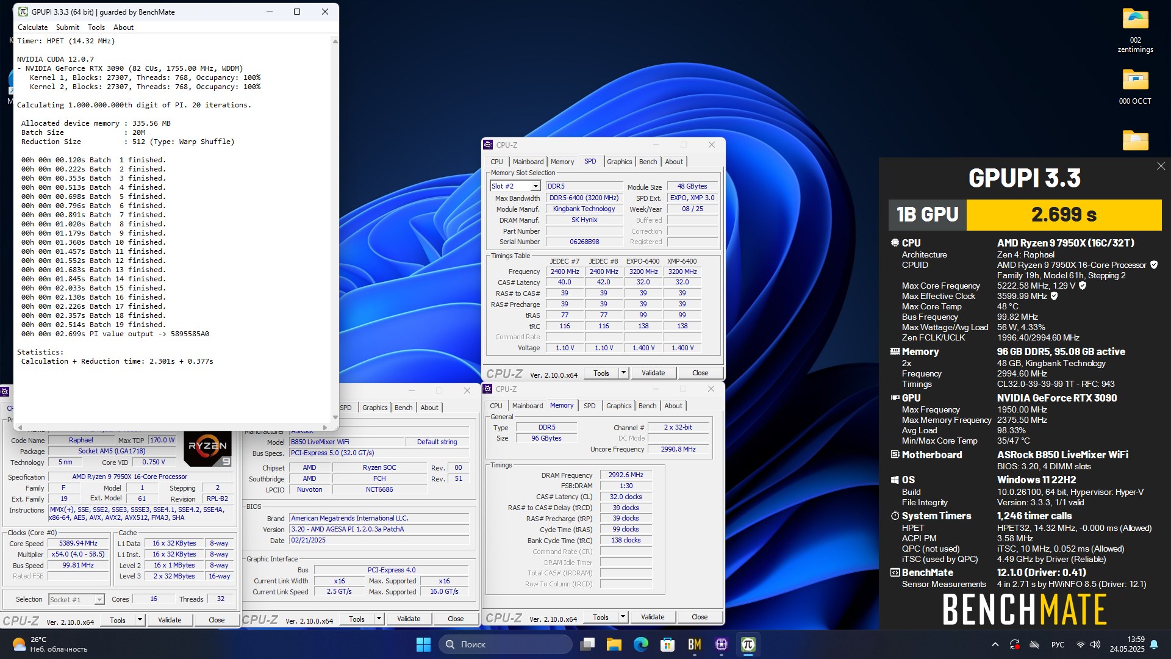The width and height of the screenshot is (1171, 659).
Task: Open the volume control in the tray
Action: 1095,644
